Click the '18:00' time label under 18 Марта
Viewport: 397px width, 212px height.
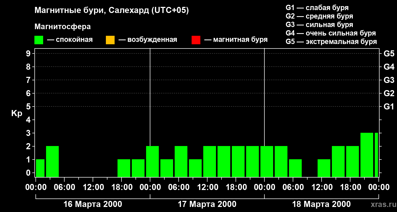pos(350,187)
